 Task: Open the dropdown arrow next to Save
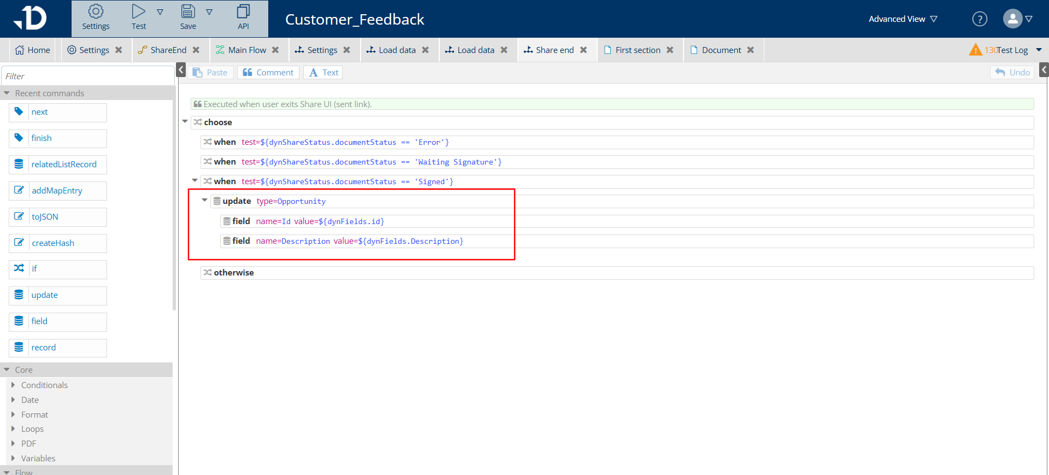tap(209, 11)
